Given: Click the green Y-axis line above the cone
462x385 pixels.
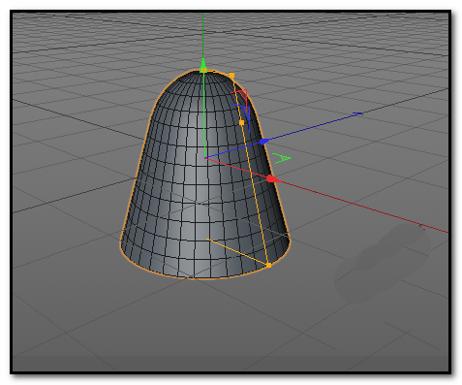Looking at the screenshot, I should (x=202, y=36).
